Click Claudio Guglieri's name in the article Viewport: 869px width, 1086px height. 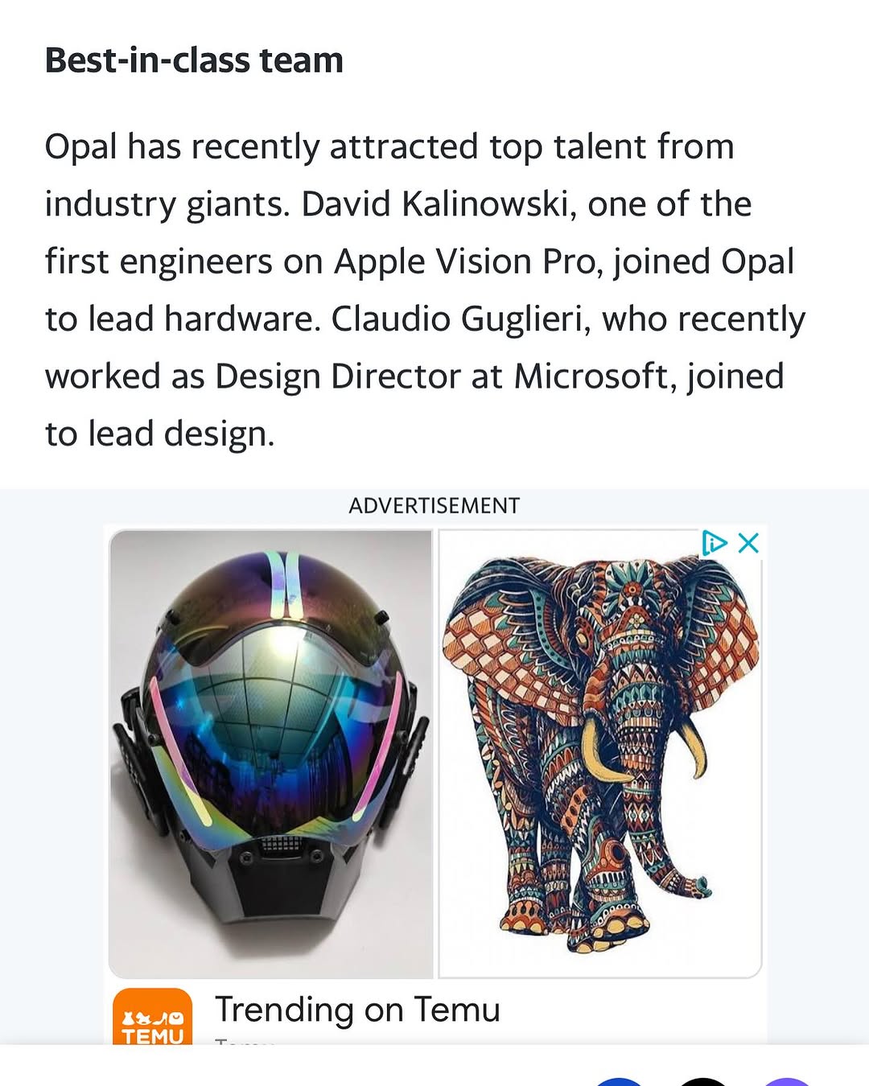455,318
